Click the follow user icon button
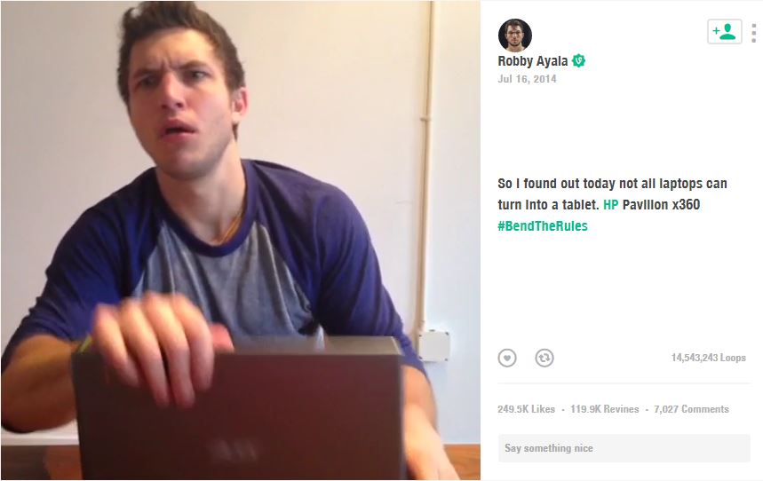 [x=724, y=32]
